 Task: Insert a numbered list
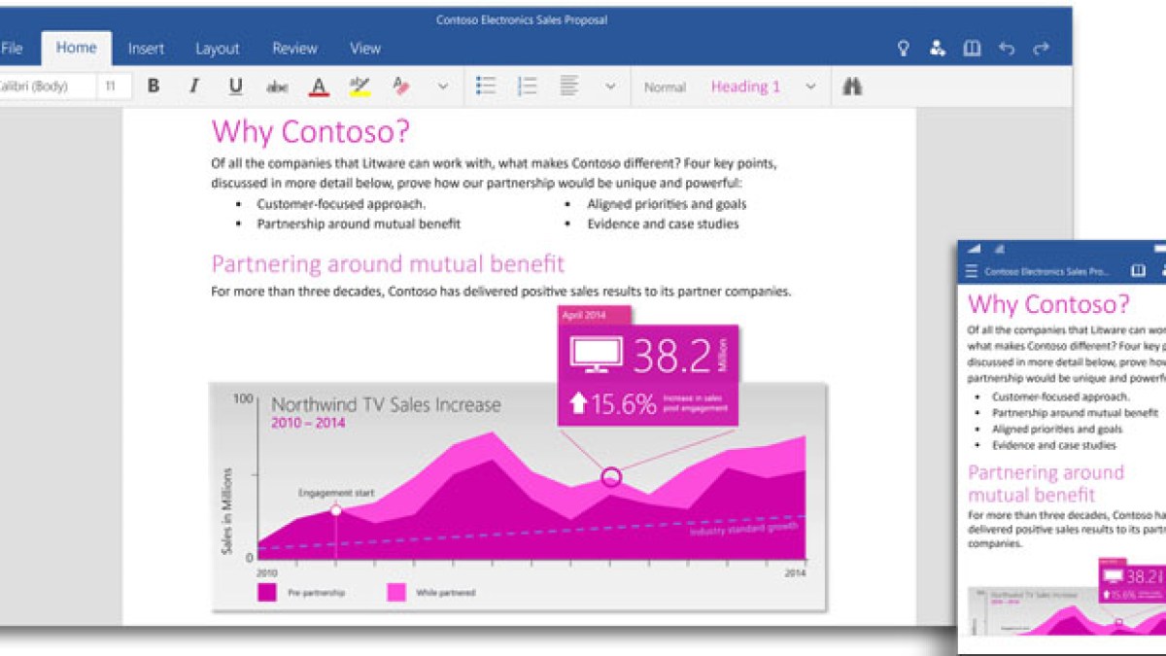coord(528,86)
